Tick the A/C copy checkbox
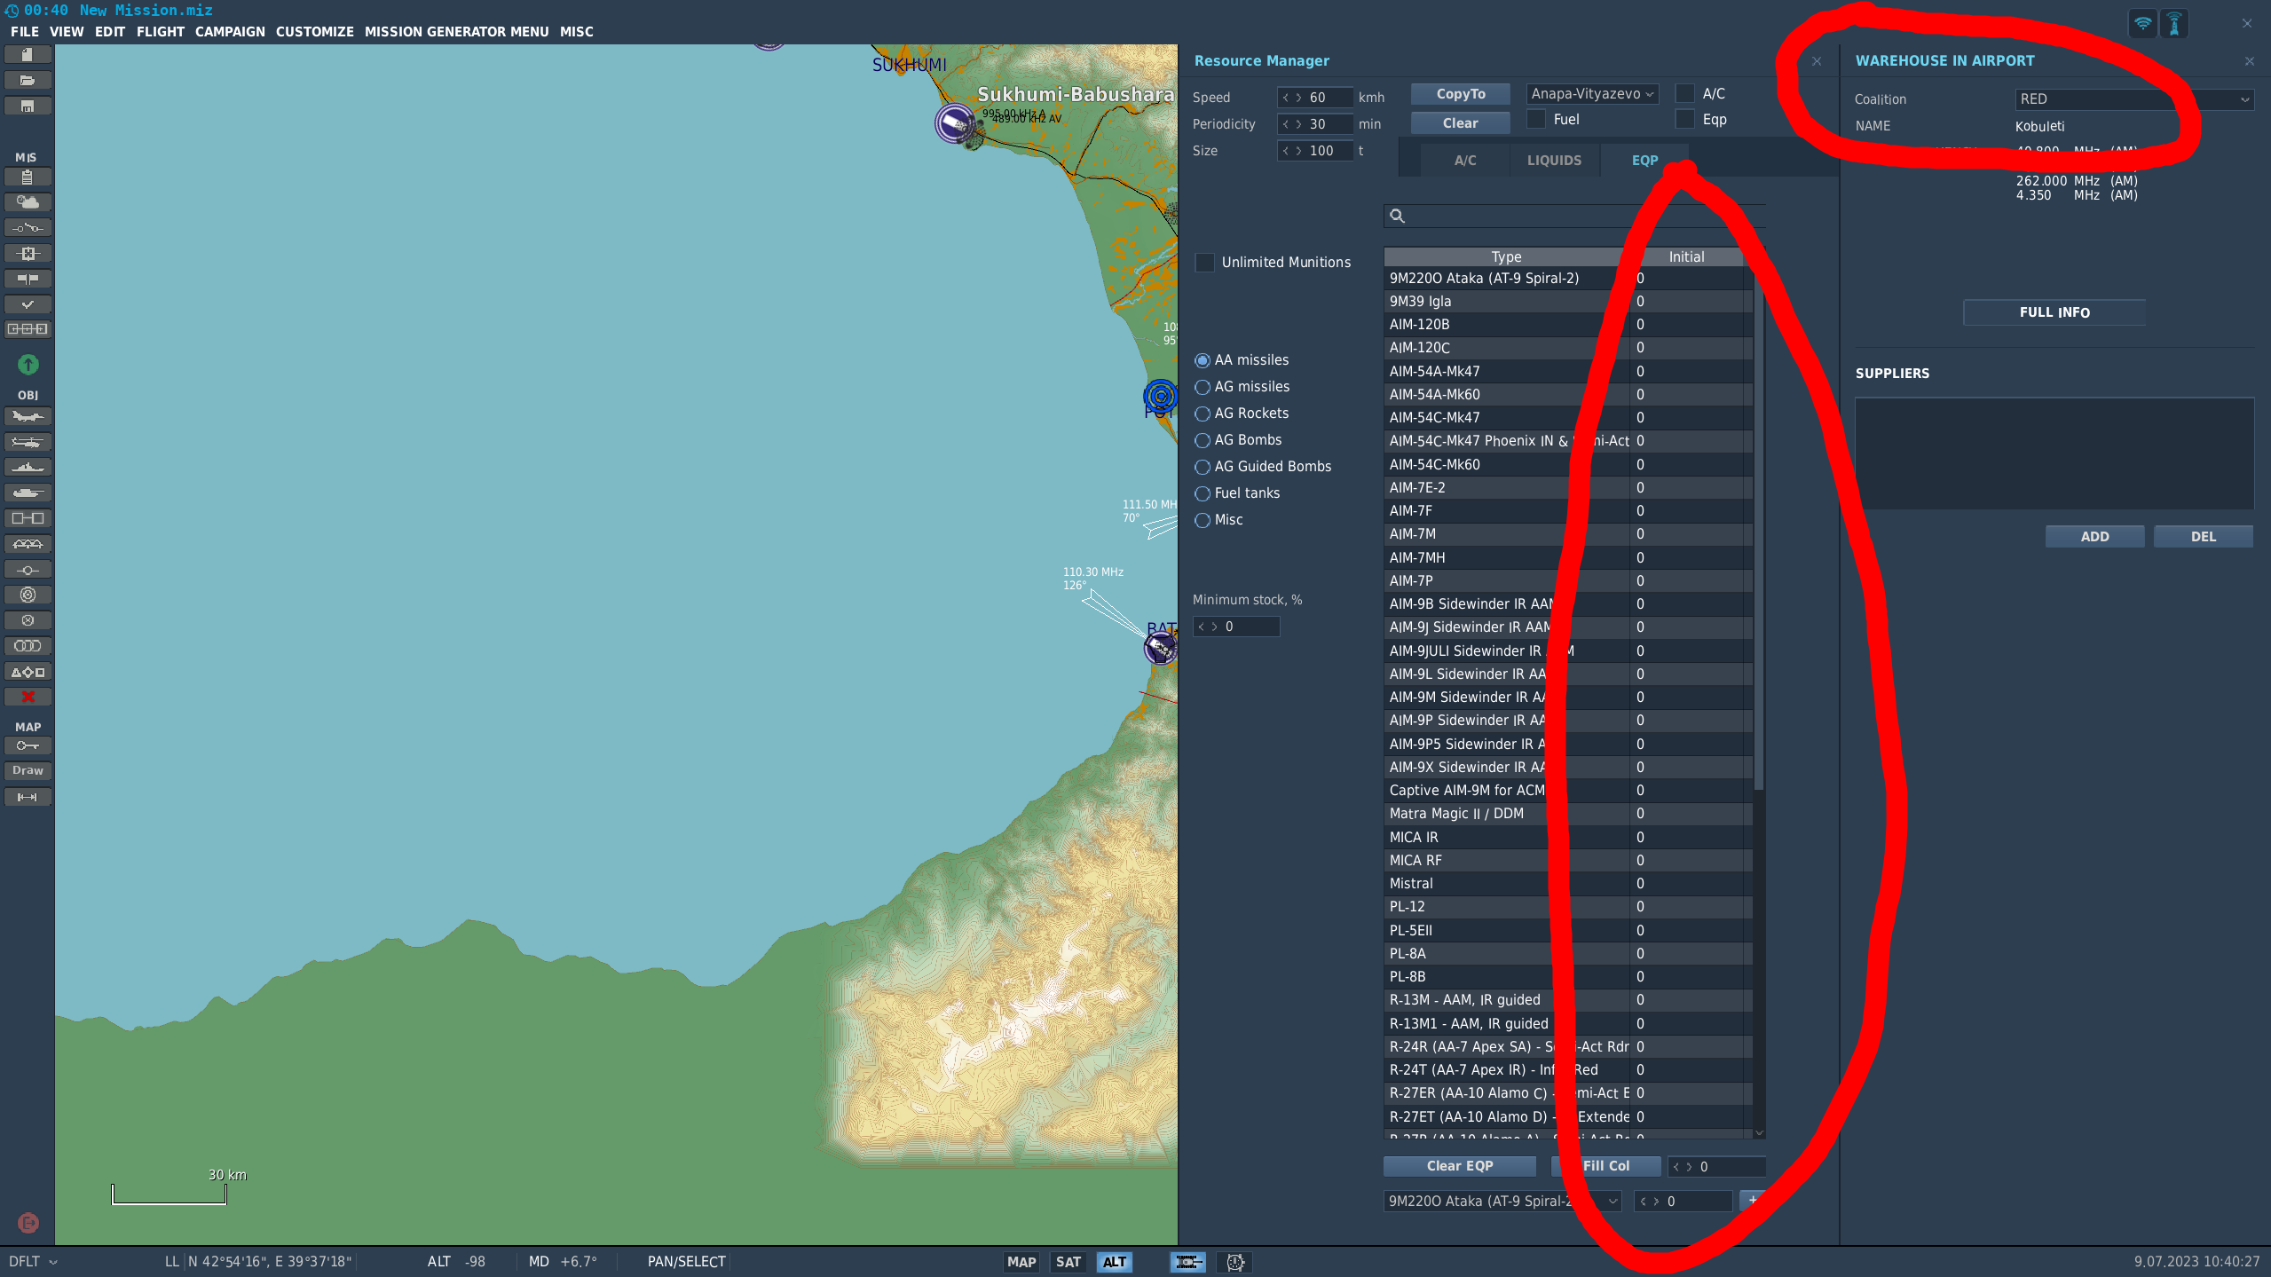The width and height of the screenshot is (2271, 1277). coord(1684,93)
